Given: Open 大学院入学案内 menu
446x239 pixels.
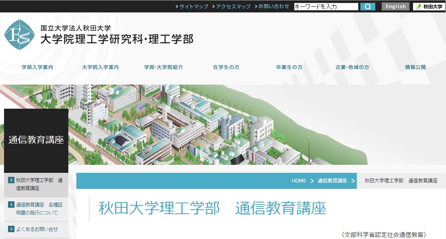Looking at the screenshot, I should point(100,67).
